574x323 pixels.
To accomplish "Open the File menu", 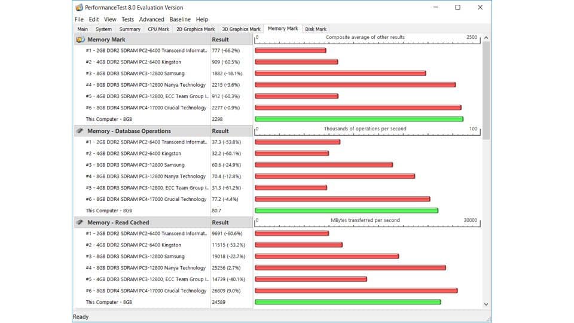I will coord(79,19).
